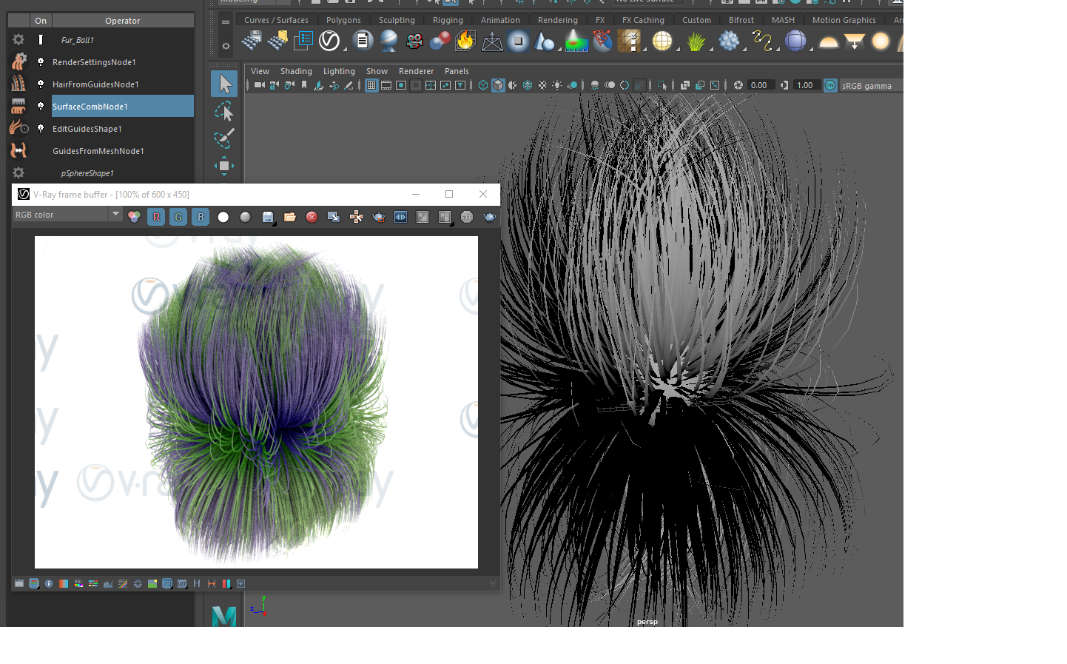Viewport: 1067px width, 664px height.
Task: Select the Lasso selection tool
Action: tap(224, 111)
